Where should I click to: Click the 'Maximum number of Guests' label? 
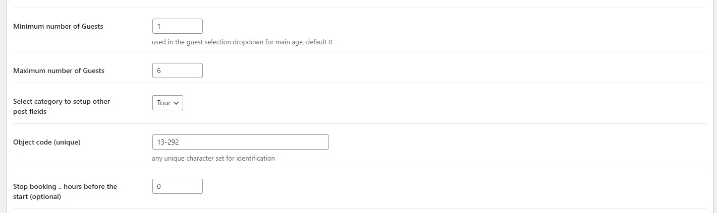point(59,70)
